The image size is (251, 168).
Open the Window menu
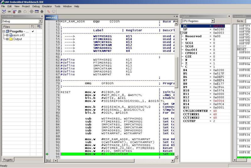[x=67, y=6]
